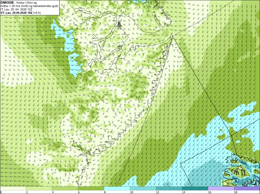Screen dimensions: 260x194
Task: Click the 'hviður > 25 m/s' legend line
Action: click(29, 6)
